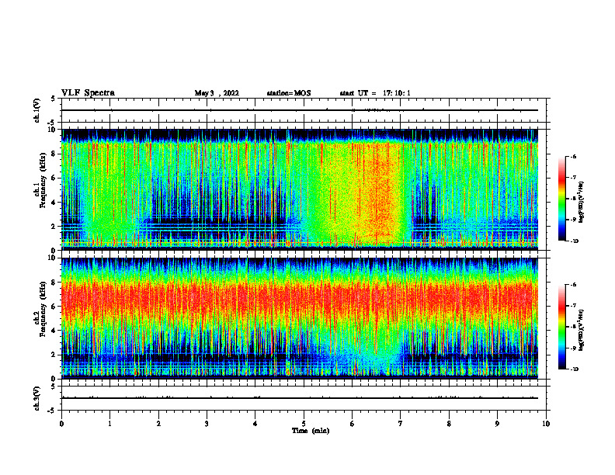Click the date "May 3, 2022"
Viewport: 615px width, 475px height.
[217, 93]
